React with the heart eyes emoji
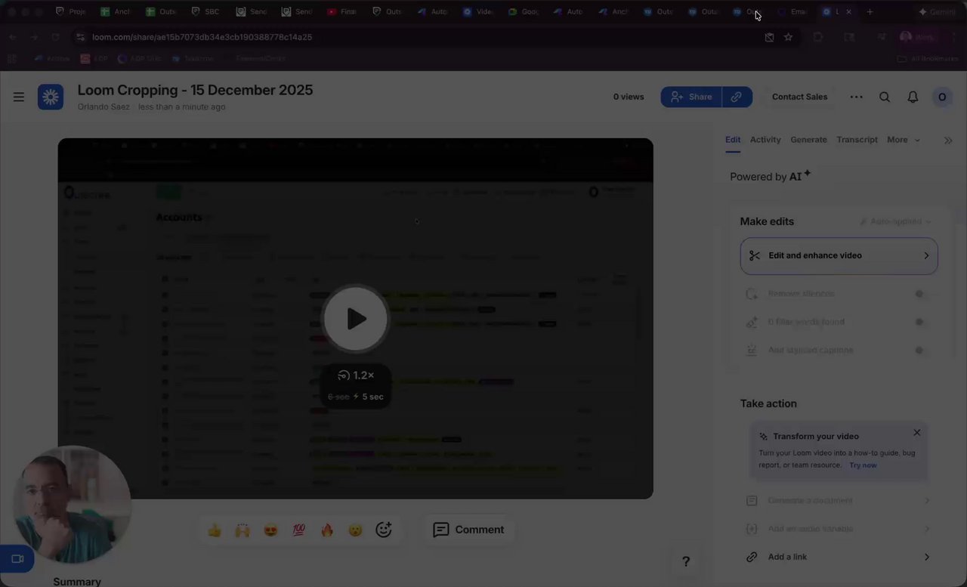The height and width of the screenshot is (587, 967). click(270, 530)
